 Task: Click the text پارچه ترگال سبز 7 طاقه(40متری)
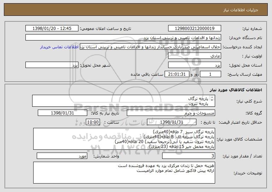tap(184, 132)
